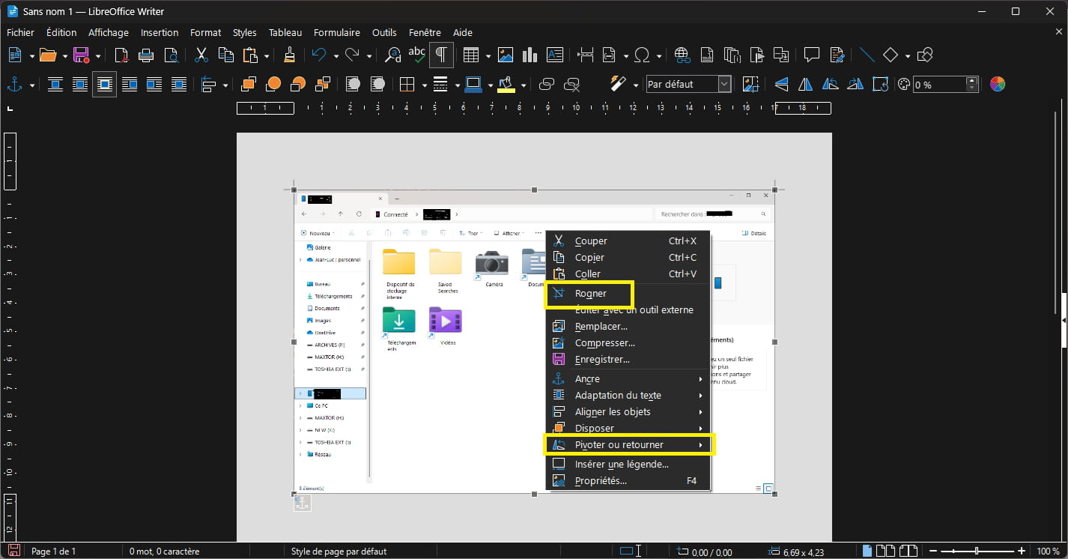Rotate image 90° left

coord(831,85)
